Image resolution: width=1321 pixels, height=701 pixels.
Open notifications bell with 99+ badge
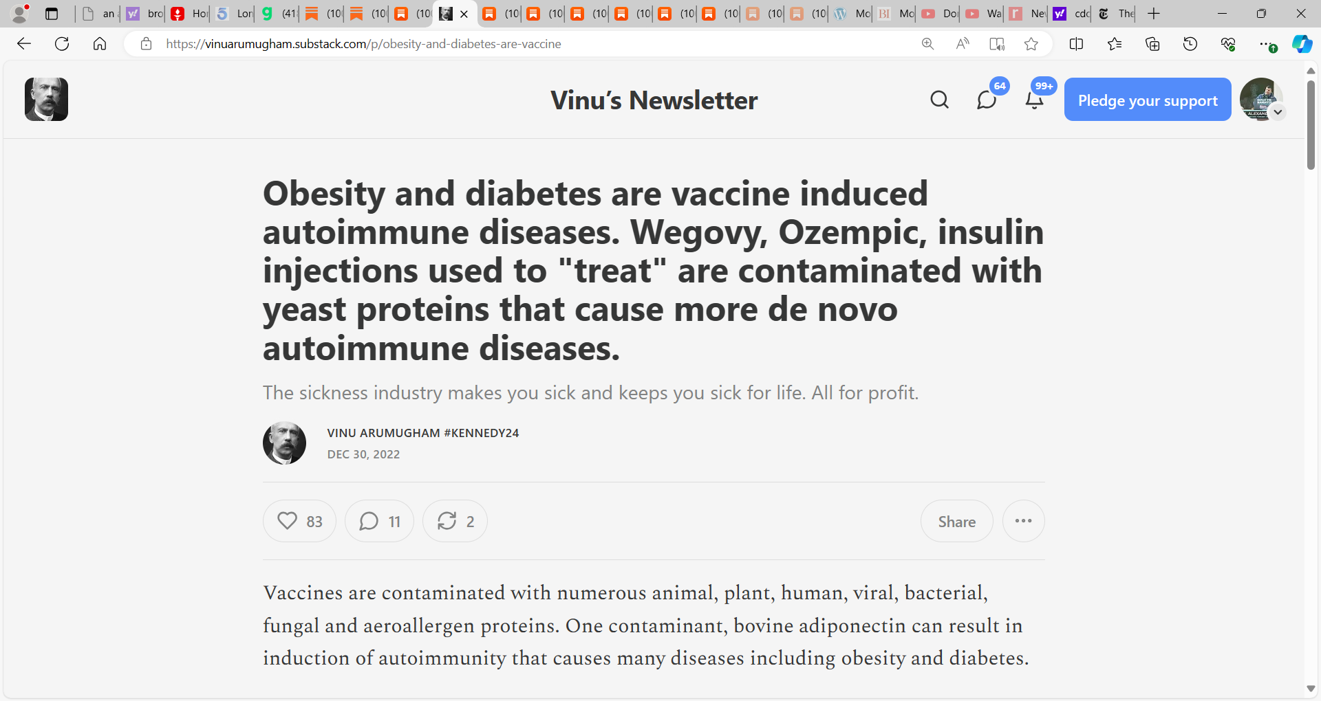point(1034,100)
